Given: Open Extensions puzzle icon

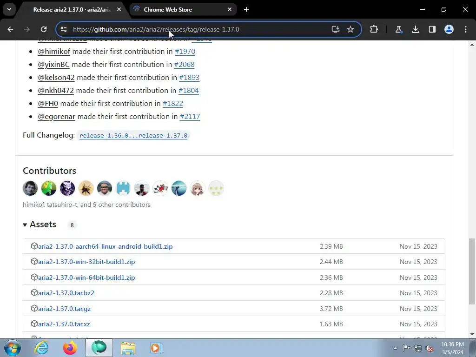Looking at the screenshot, I should [x=374, y=29].
